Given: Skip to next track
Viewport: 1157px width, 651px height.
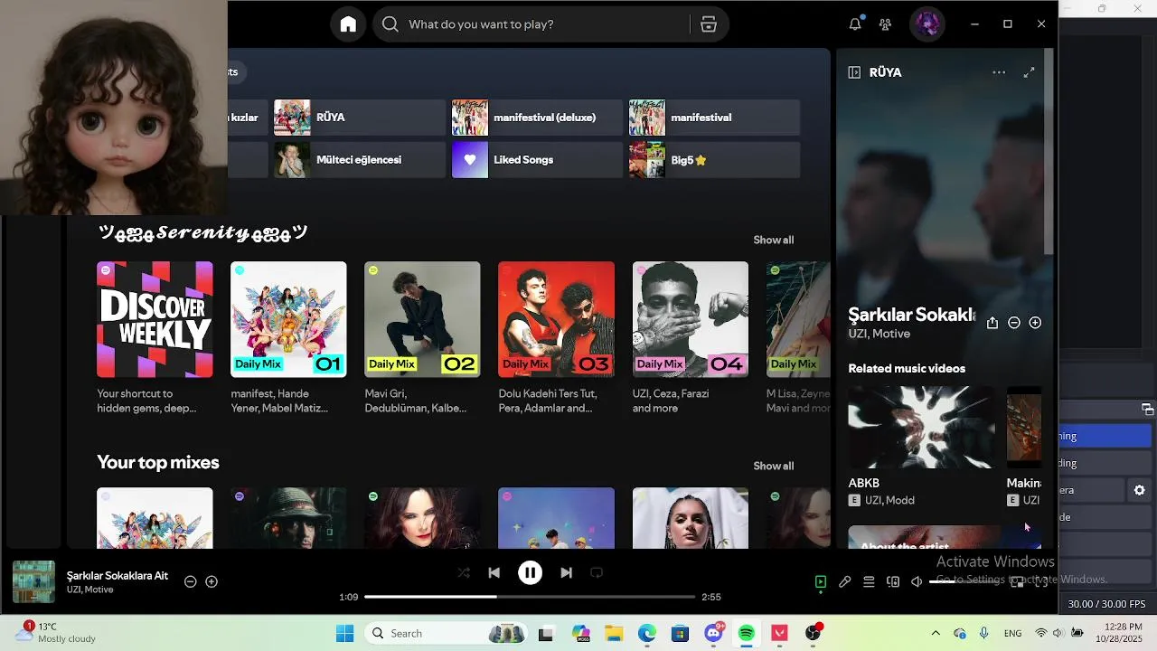Looking at the screenshot, I should [x=566, y=572].
